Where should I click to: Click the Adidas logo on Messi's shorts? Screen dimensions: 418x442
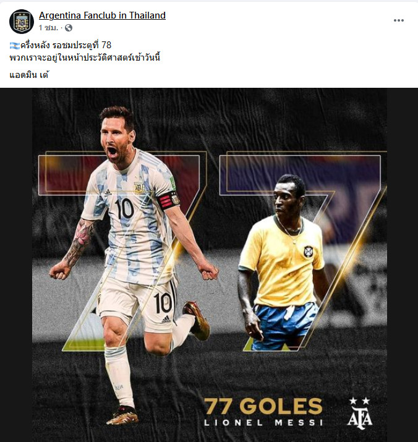click(166, 320)
